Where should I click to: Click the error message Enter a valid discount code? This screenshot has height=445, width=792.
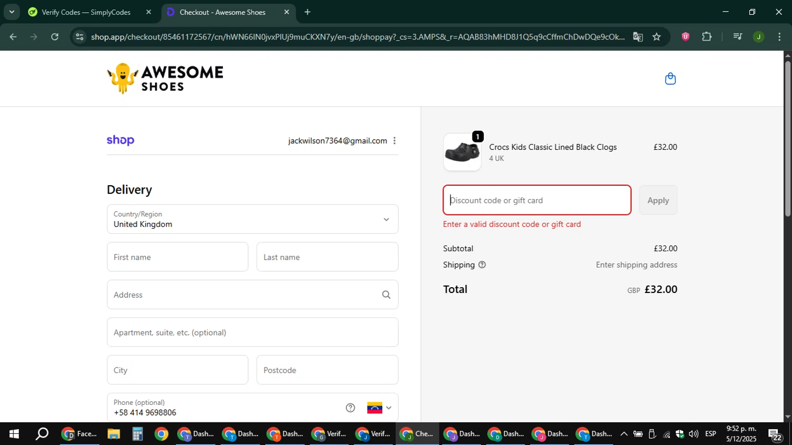pos(512,224)
